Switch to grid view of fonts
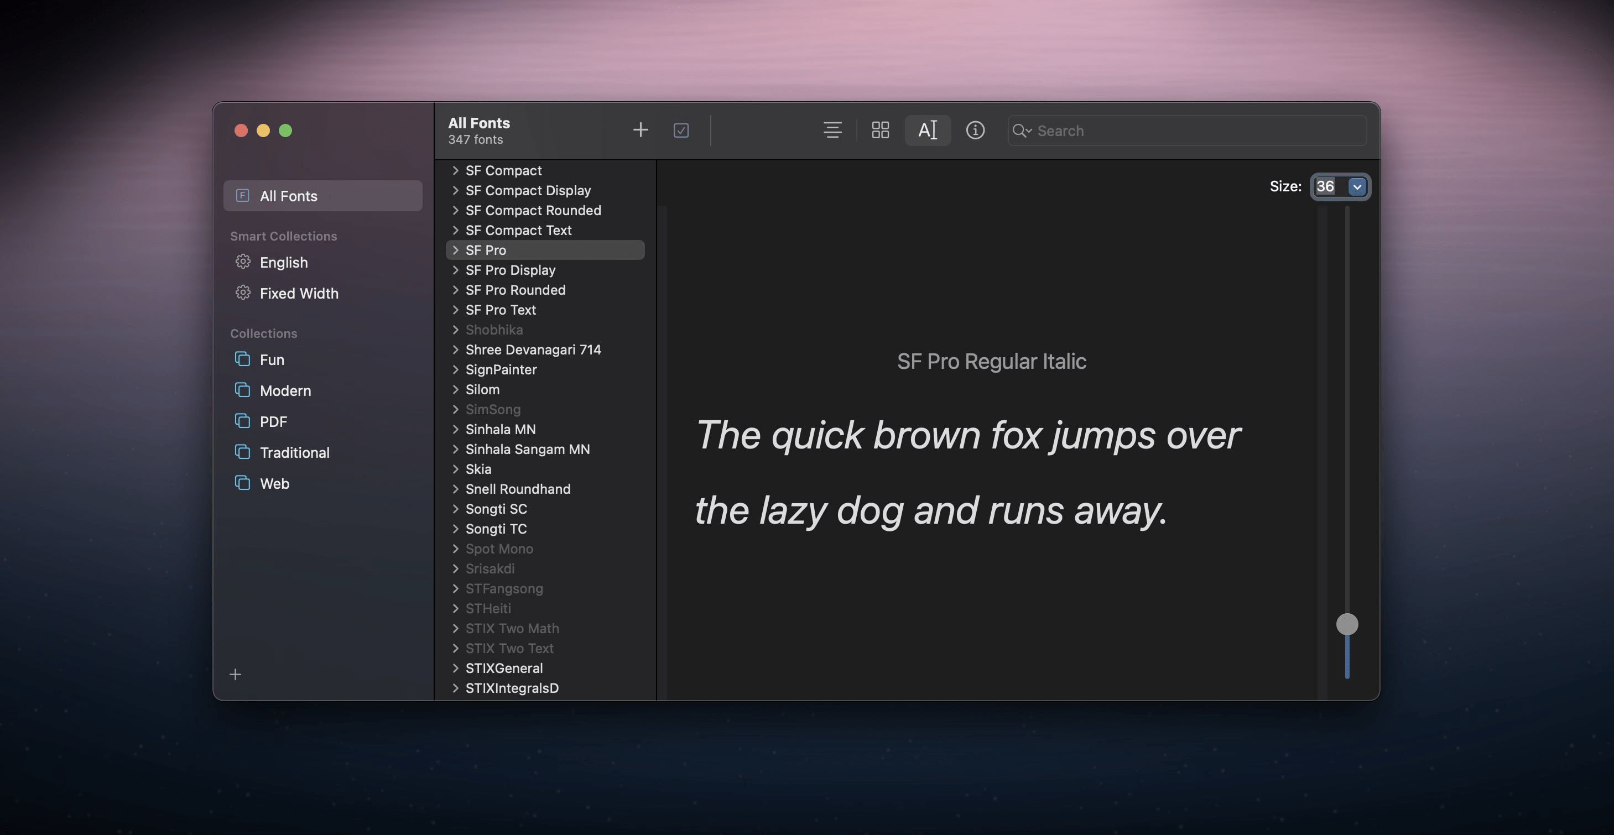1614x835 pixels. [x=879, y=131]
